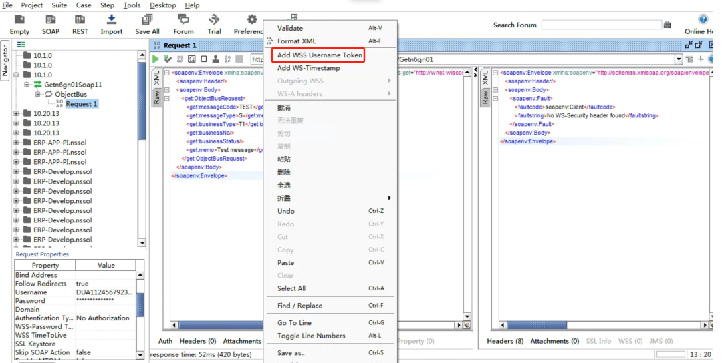Click the expand-arrows box icon in request toolbar
The image size is (722, 363).
192,59
